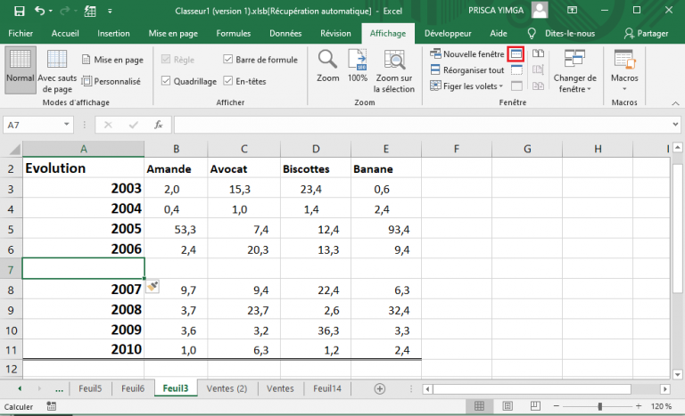Viewport: 685px width, 416px height.
Task: Click the Save icon in title bar
Action: (x=18, y=11)
